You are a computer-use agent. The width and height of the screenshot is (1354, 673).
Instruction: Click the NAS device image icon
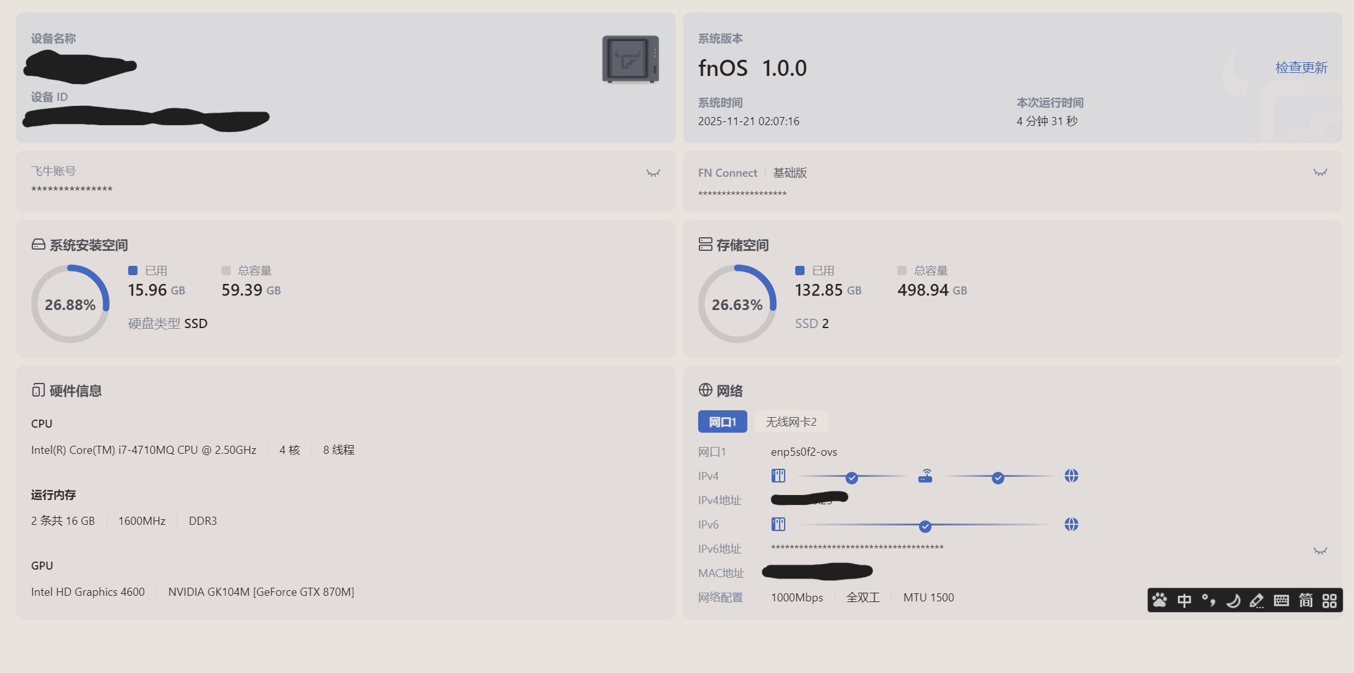(x=630, y=60)
